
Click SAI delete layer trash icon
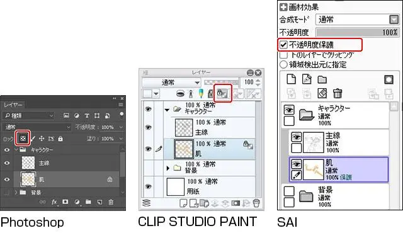pyautogui.click(x=338, y=93)
